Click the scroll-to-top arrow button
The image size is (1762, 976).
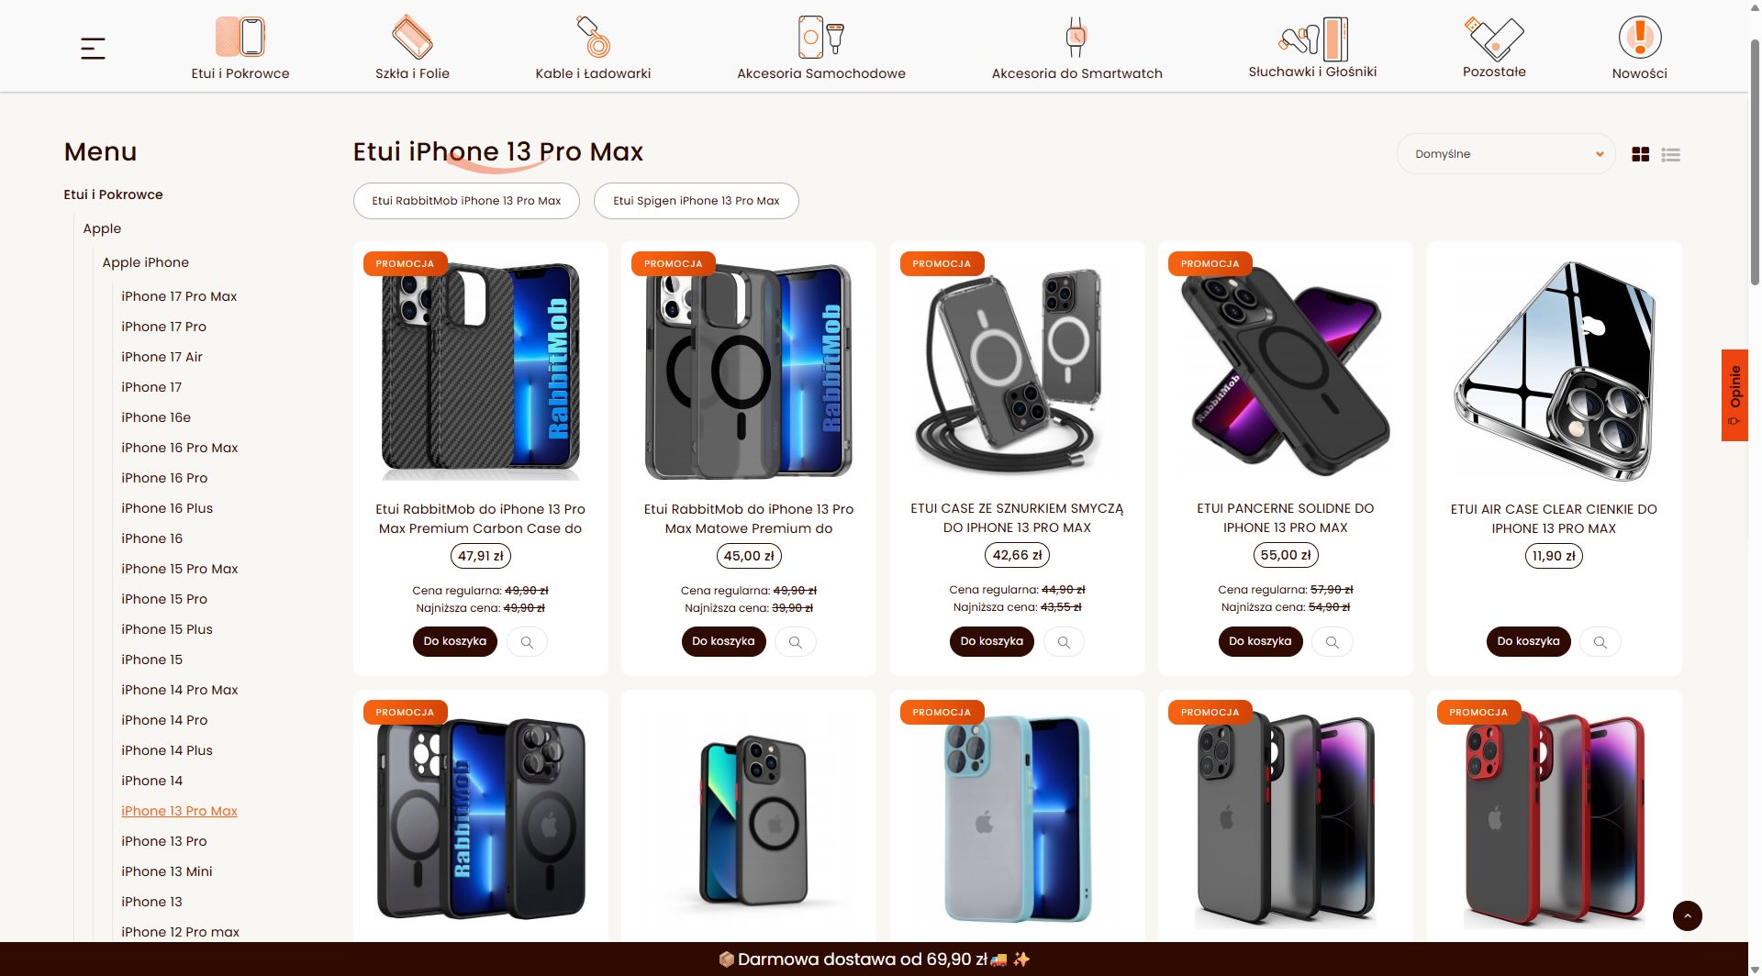coord(1687,915)
